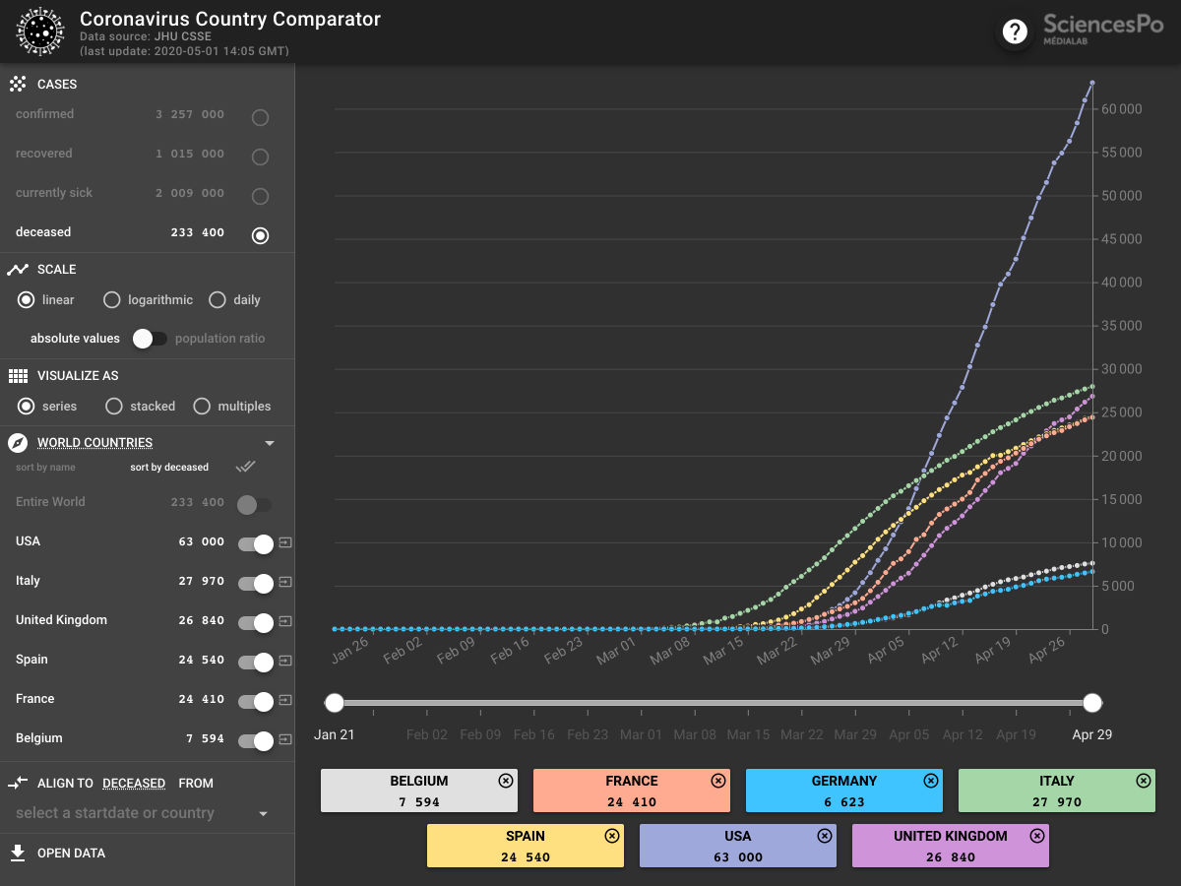Select the recovered cases radio button

click(x=260, y=158)
